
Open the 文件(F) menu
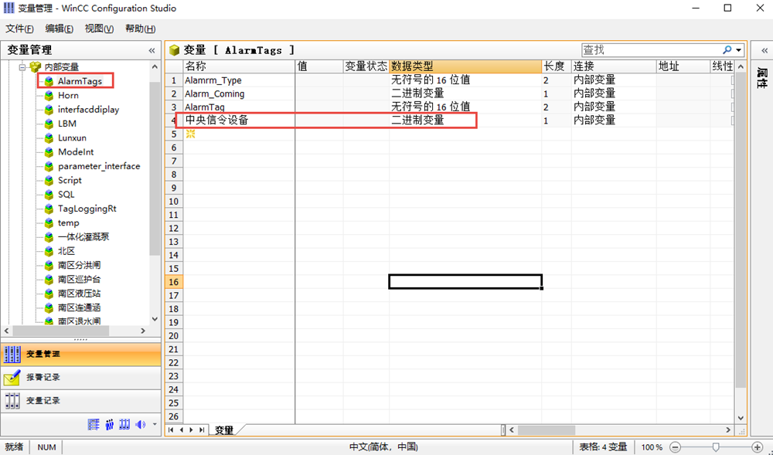pos(19,29)
